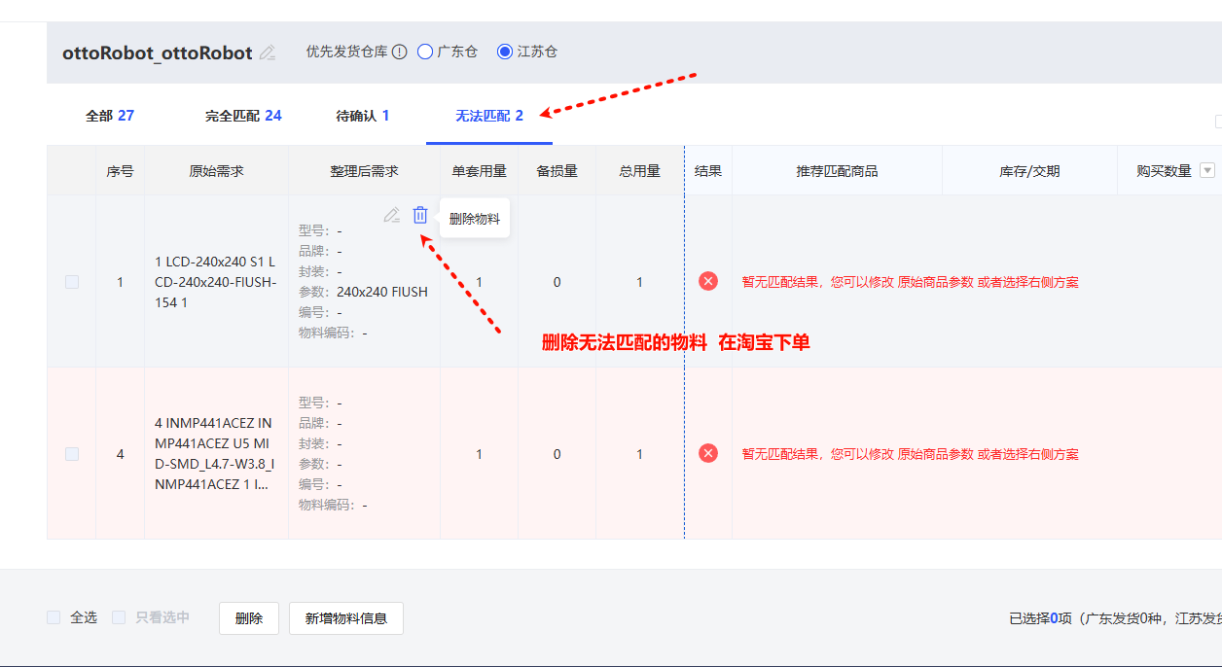Select the 广东仓 warehouse radio button
The height and width of the screenshot is (667, 1222).
[x=425, y=52]
